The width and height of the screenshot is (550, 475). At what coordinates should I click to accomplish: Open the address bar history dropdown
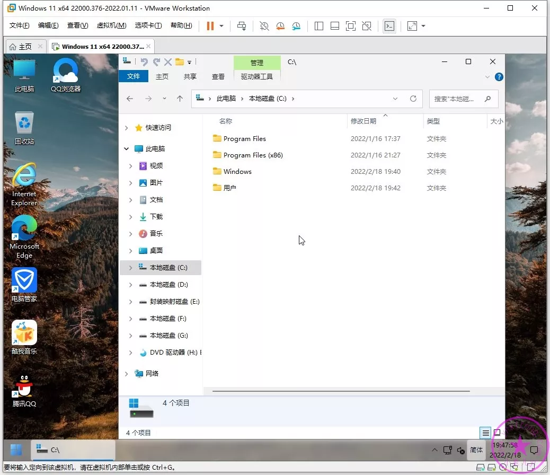[395, 99]
